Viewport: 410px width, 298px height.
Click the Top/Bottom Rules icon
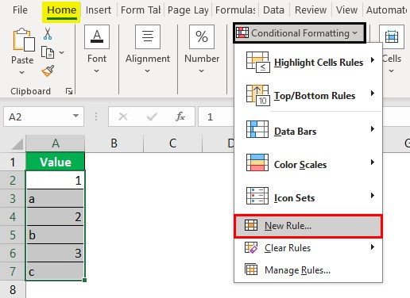(258, 95)
